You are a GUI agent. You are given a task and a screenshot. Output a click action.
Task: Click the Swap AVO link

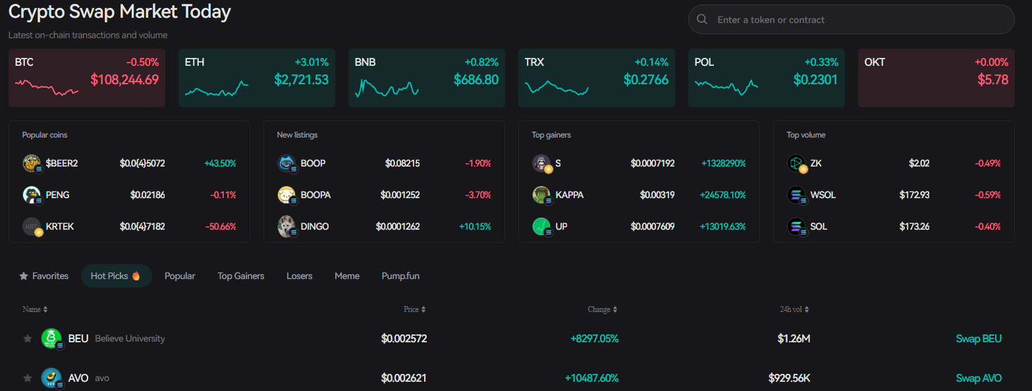click(x=978, y=378)
